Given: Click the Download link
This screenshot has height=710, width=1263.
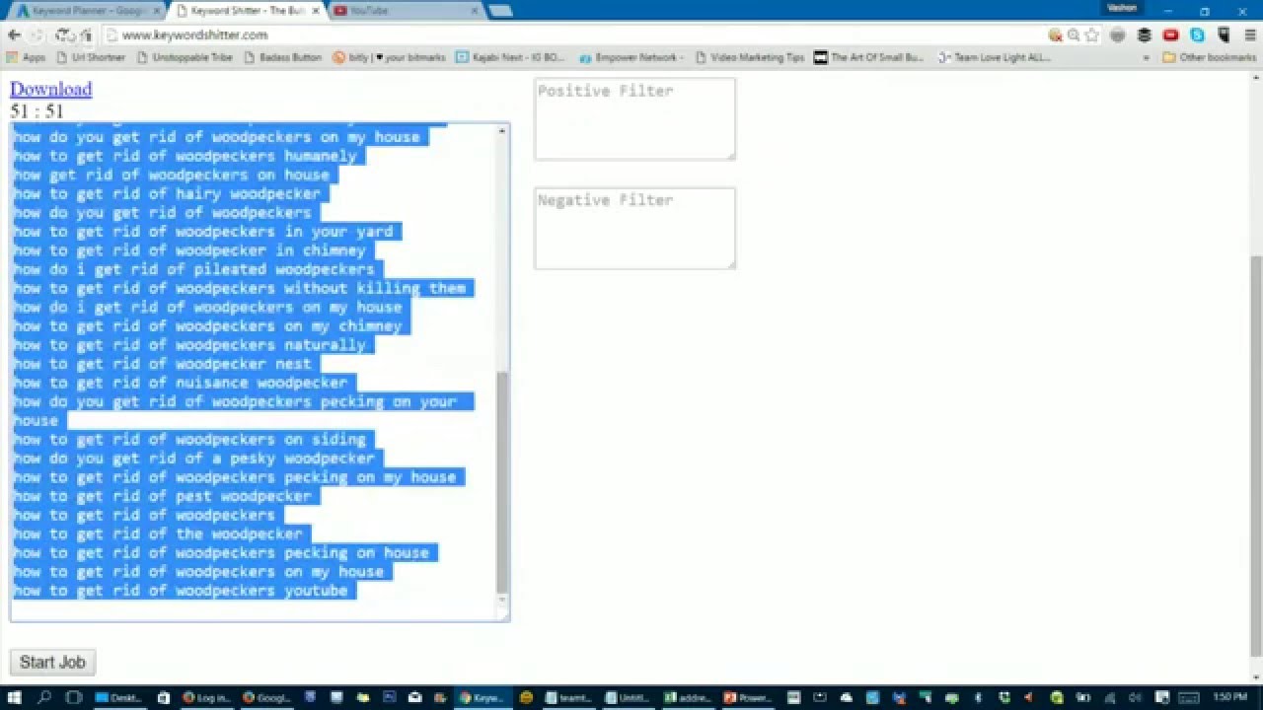Looking at the screenshot, I should (50, 89).
